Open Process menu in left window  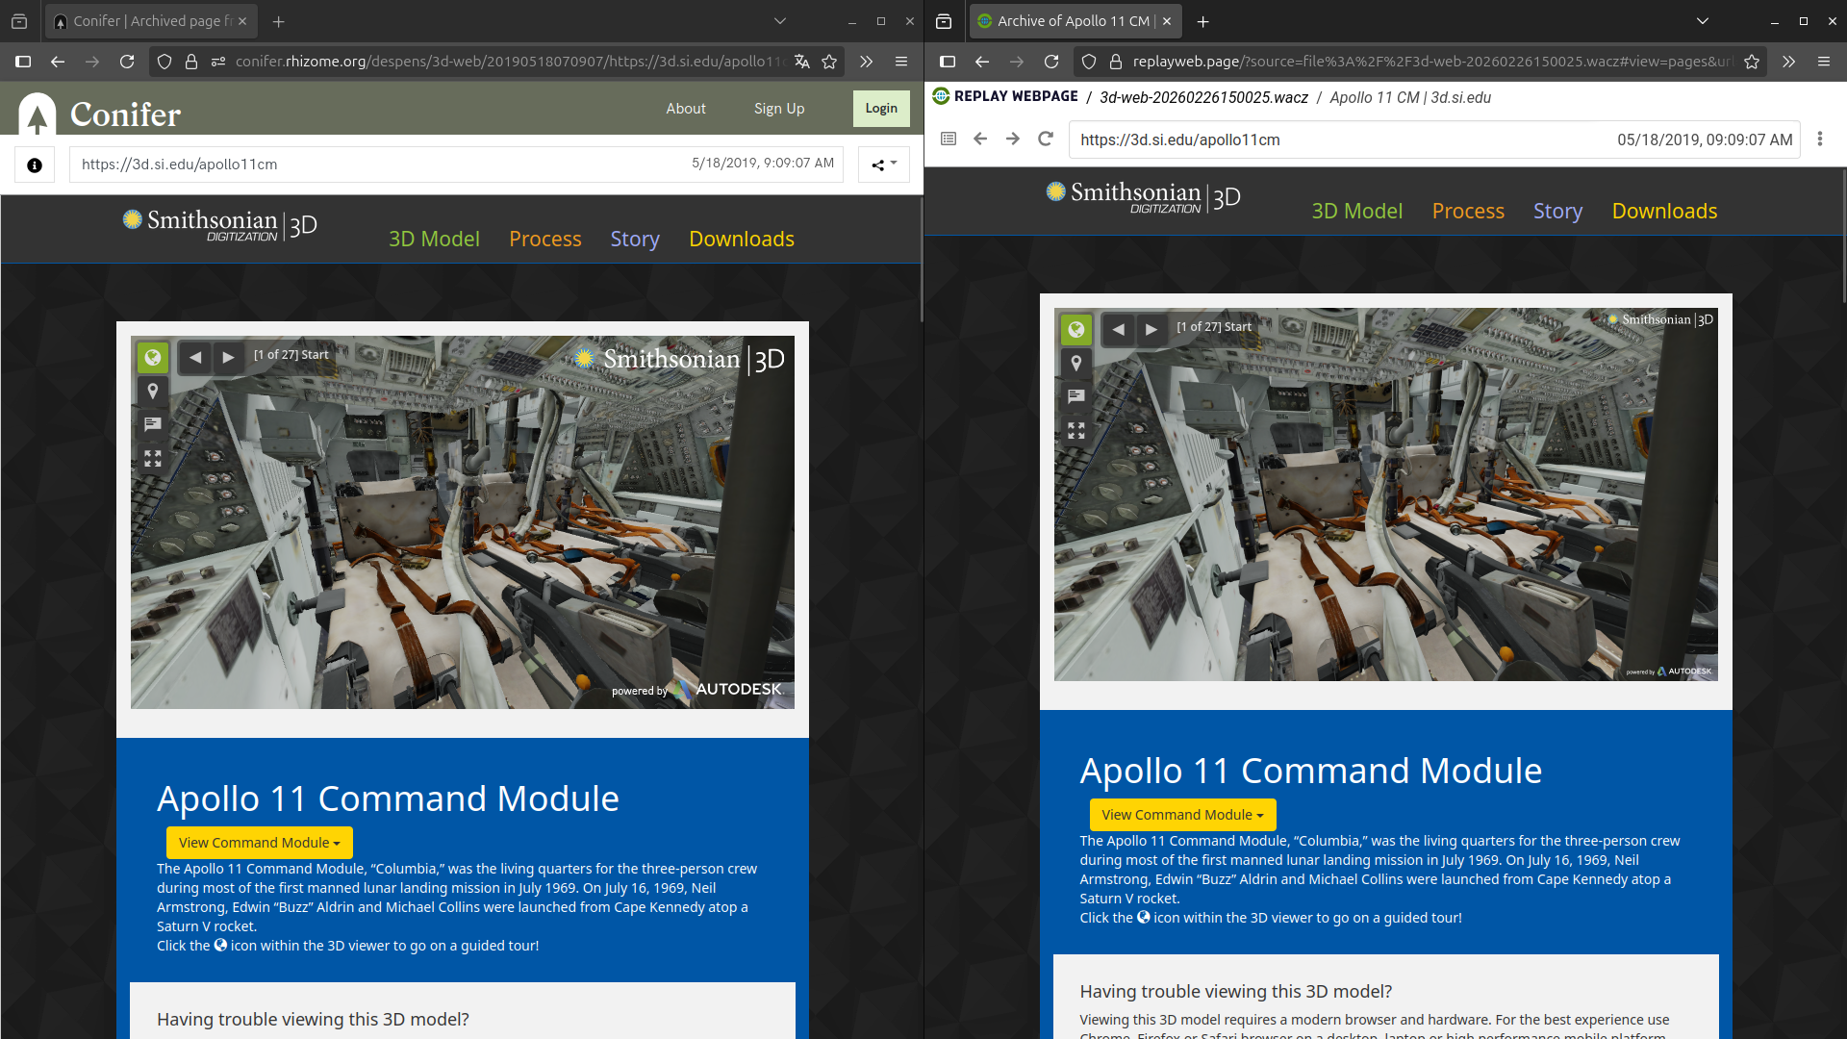(545, 239)
